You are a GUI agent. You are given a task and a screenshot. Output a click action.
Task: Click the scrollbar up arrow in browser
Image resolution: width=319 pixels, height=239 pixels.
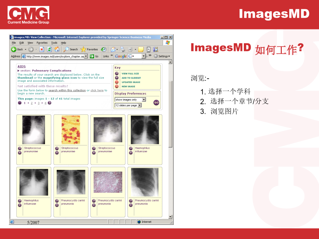170,62
